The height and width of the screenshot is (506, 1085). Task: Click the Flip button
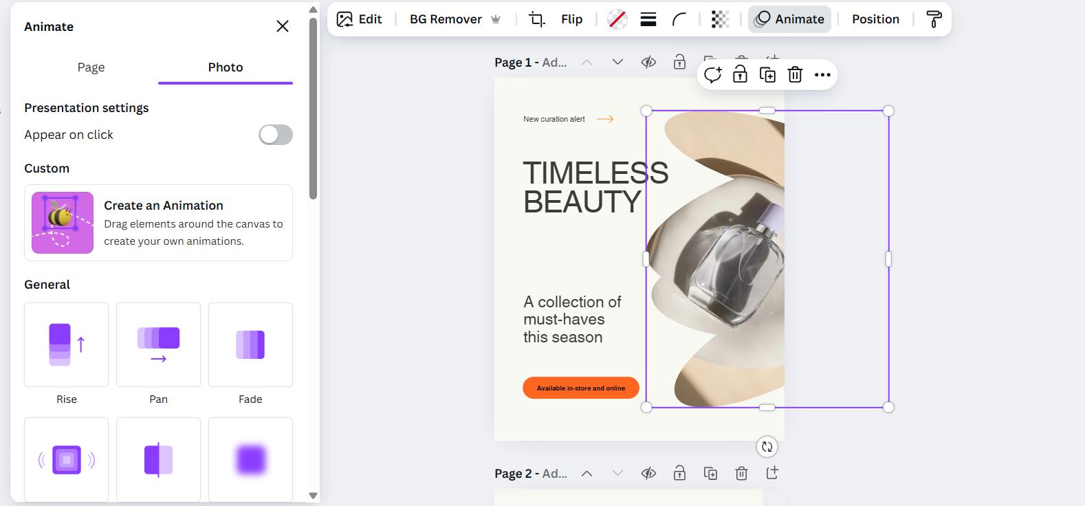pos(571,19)
